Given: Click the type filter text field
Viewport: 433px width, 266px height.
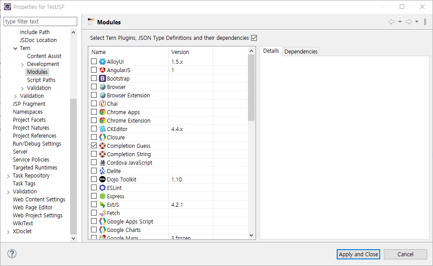Looking at the screenshot, I should coord(40,22).
